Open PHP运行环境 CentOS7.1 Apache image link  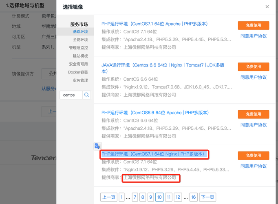[154, 24]
